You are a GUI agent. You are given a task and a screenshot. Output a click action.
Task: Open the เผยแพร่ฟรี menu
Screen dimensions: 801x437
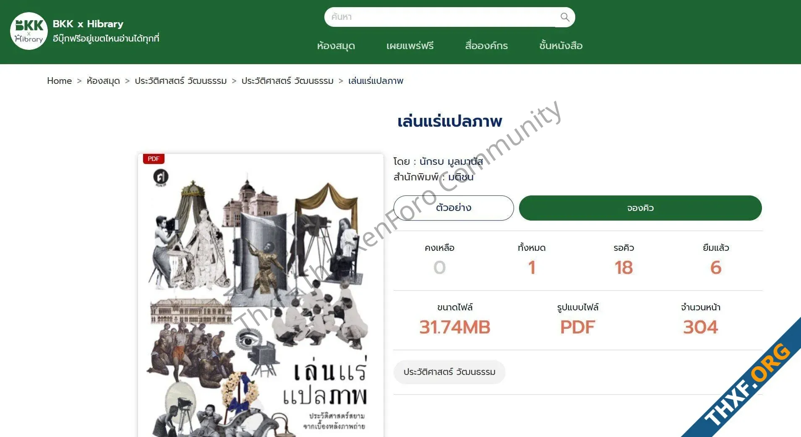click(x=410, y=46)
